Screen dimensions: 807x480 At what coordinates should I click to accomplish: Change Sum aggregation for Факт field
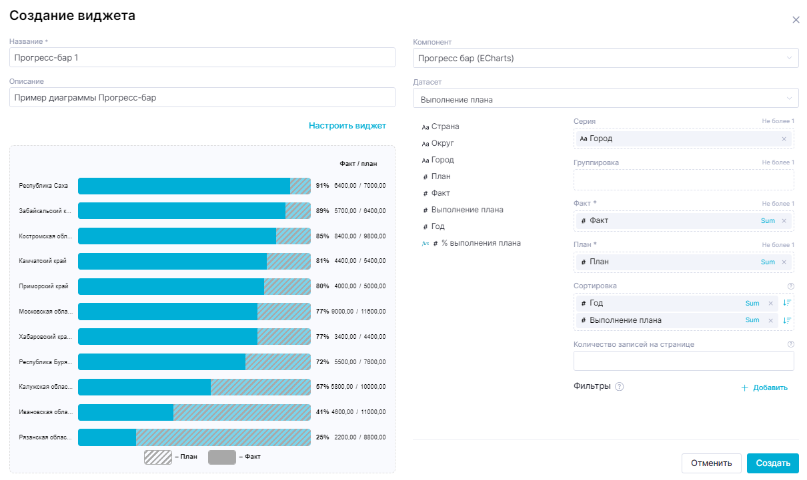click(x=768, y=221)
